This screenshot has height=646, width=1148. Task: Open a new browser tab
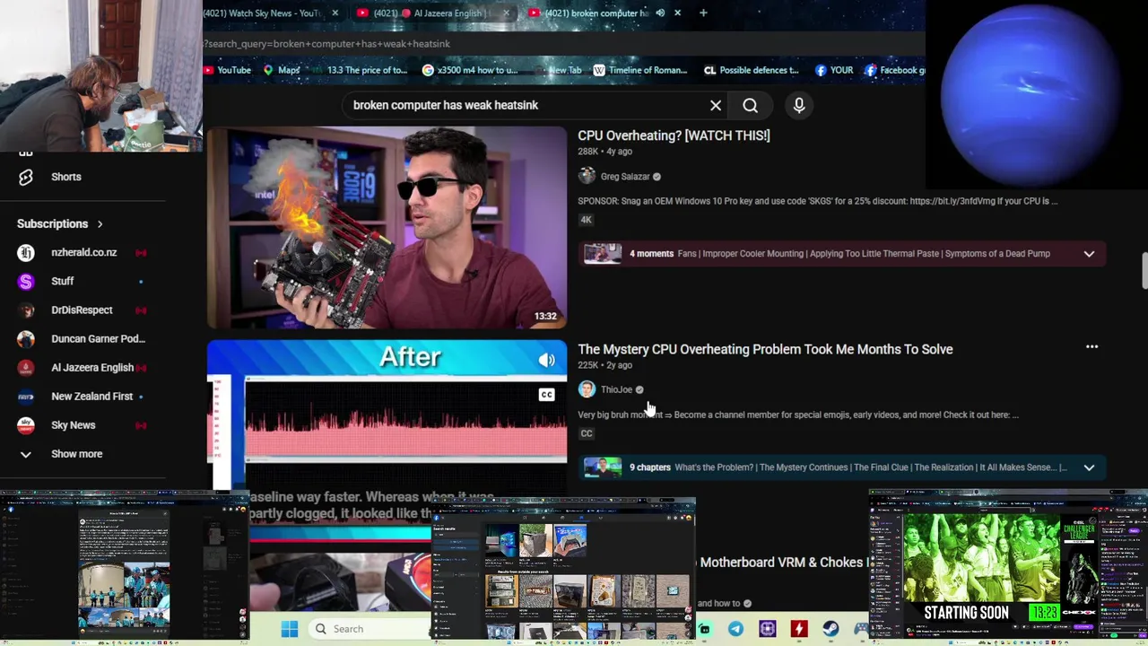(x=703, y=13)
